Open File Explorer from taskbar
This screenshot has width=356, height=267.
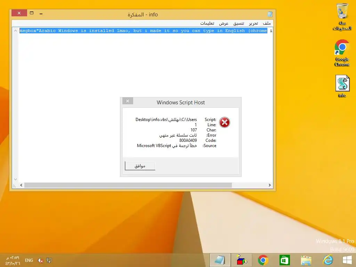306,260
